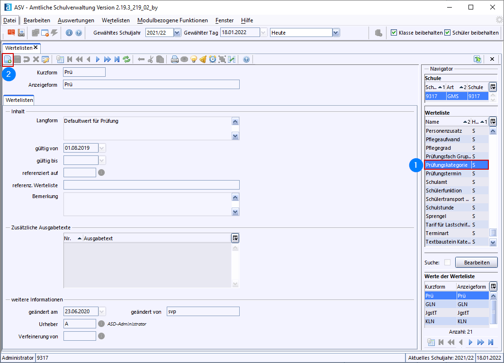Viewport: 504px width, 363px height.
Task: Open column options for Schule table
Action: pyautogui.click(x=493, y=87)
